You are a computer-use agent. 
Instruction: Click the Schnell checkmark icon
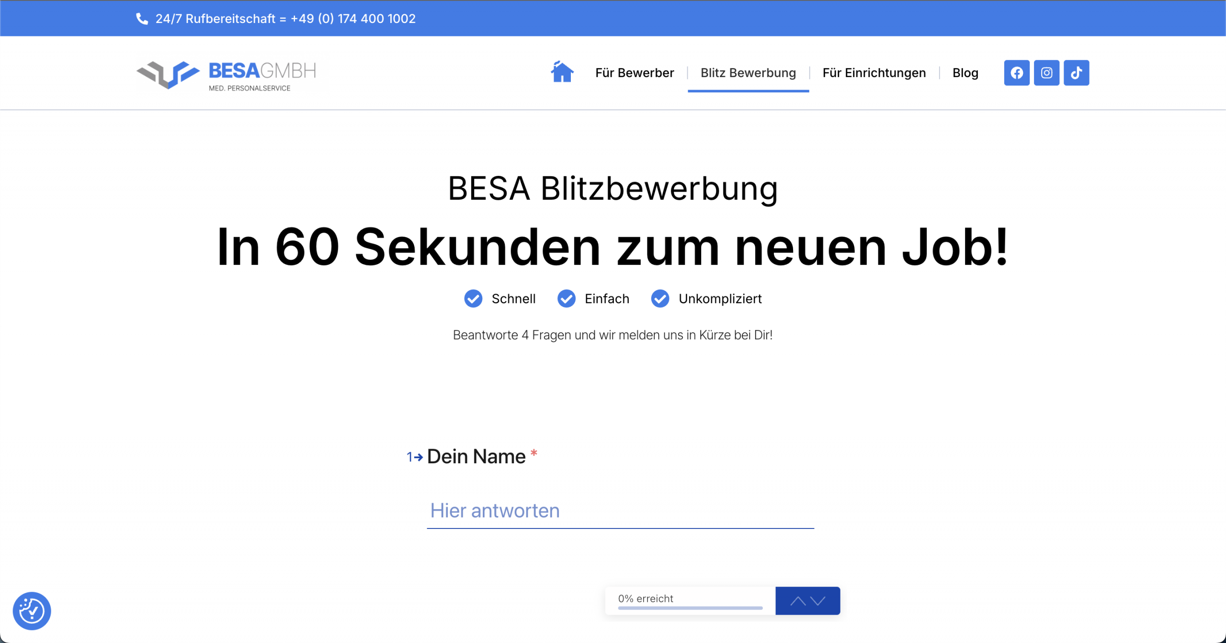pyautogui.click(x=473, y=299)
